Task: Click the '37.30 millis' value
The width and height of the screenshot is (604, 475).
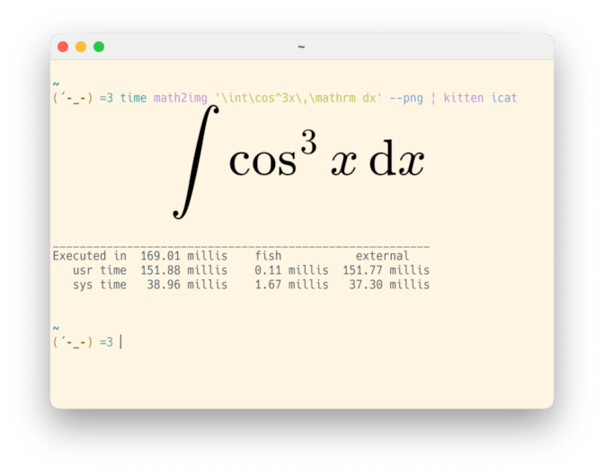Action: point(389,285)
